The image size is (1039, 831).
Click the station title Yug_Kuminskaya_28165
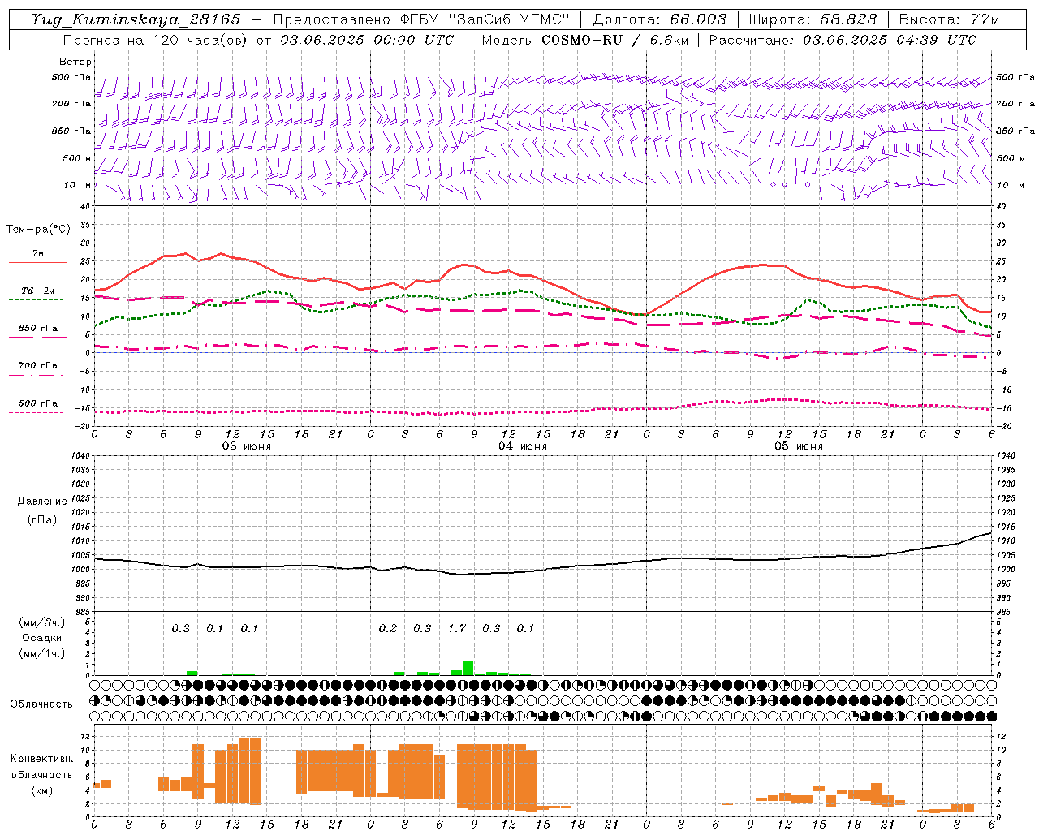[x=136, y=19]
